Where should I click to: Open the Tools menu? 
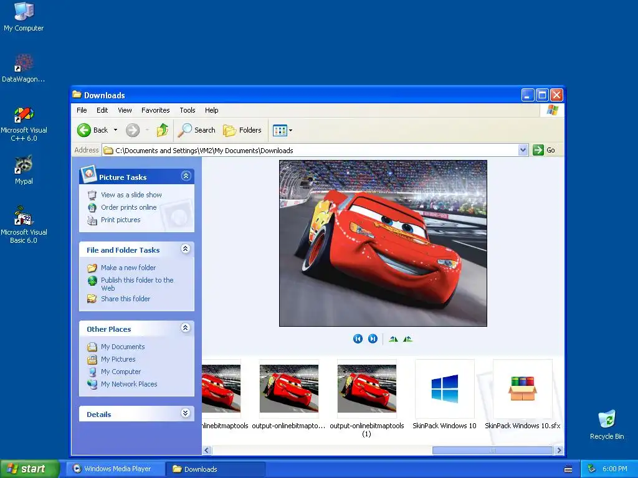coord(188,110)
